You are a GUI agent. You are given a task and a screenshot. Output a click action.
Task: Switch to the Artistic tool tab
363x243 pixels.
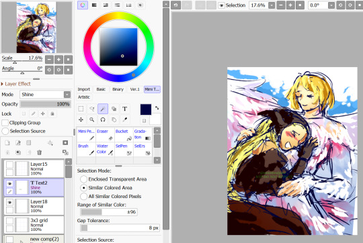click(x=83, y=97)
